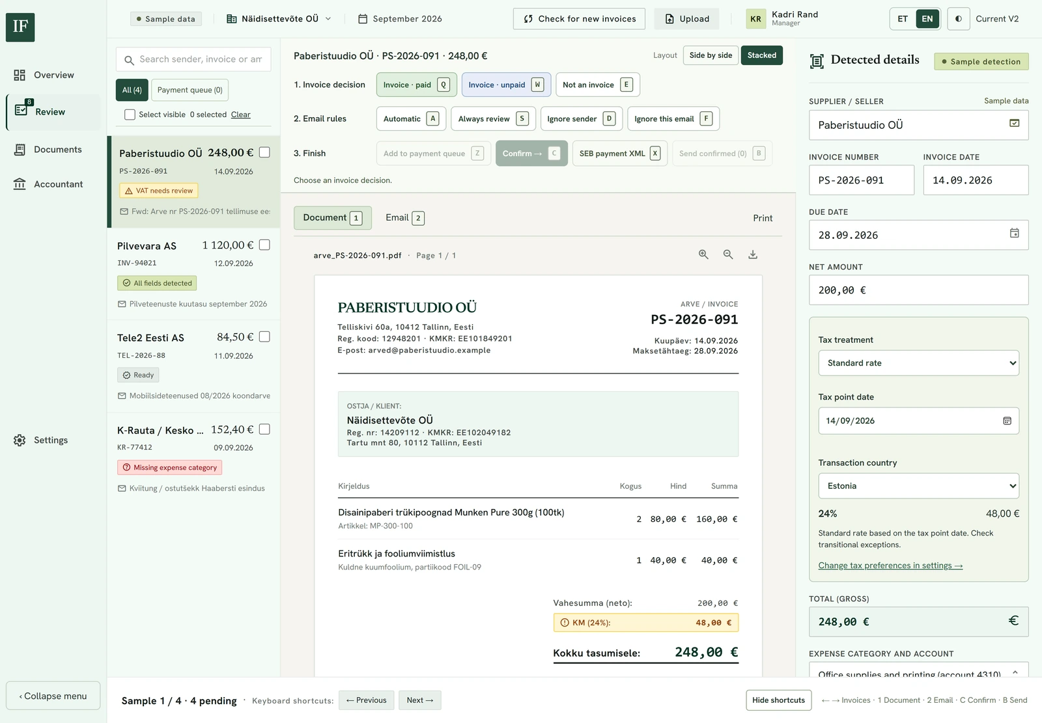Open tax point date calendar icon
Image resolution: width=1042 pixels, height=723 pixels.
tap(1007, 421)
